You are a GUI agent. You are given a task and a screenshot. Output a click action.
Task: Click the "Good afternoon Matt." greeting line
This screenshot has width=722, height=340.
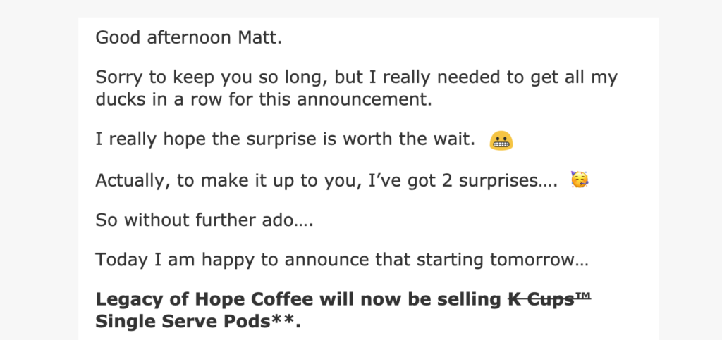click(x=188, y=38)
